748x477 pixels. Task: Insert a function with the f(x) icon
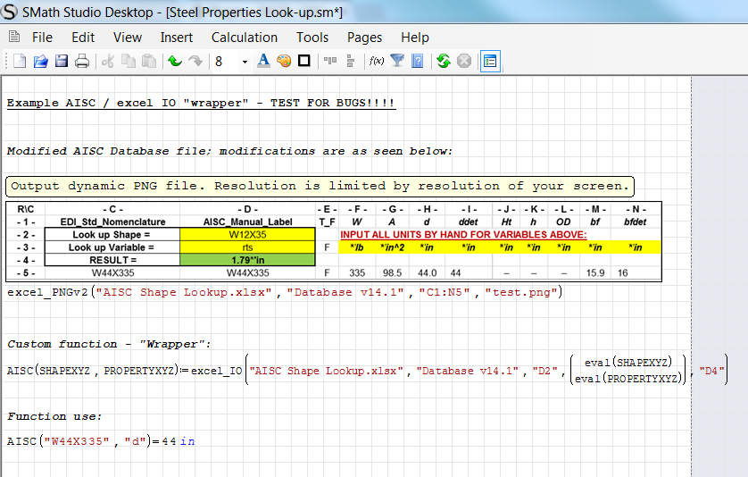(376, 61)
